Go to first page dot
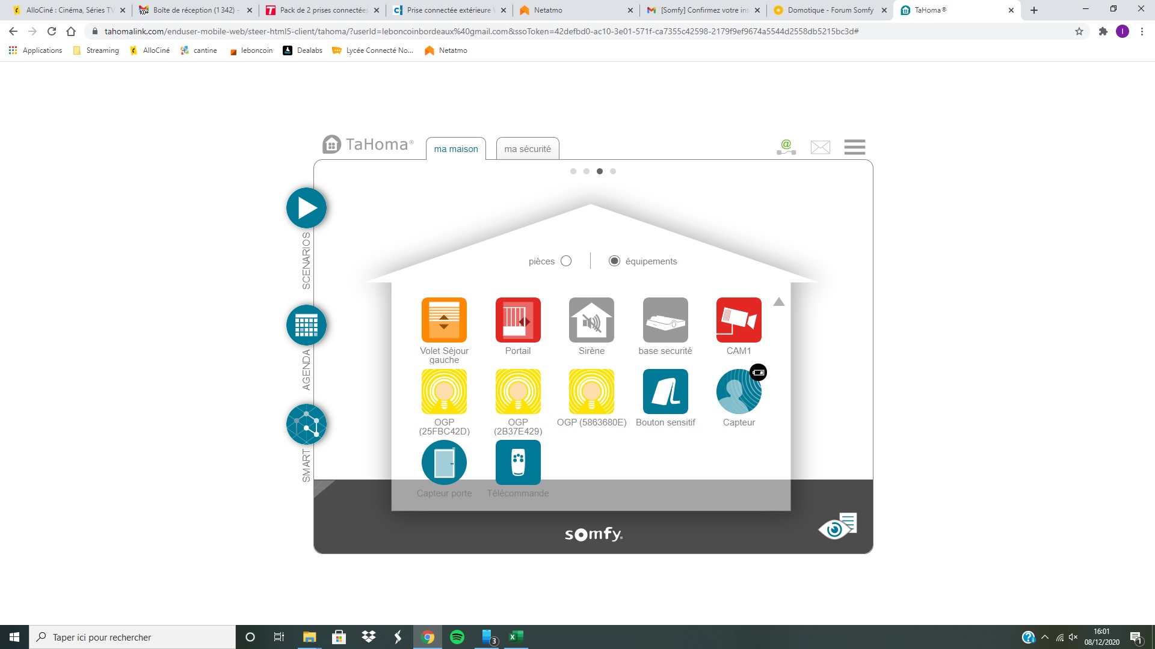This screenshot has height=649, width=1155. point(573,171)
